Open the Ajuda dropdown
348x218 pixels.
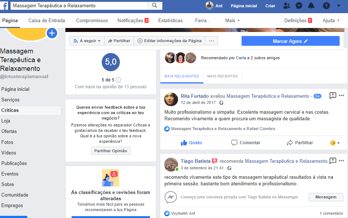[331, 21]
